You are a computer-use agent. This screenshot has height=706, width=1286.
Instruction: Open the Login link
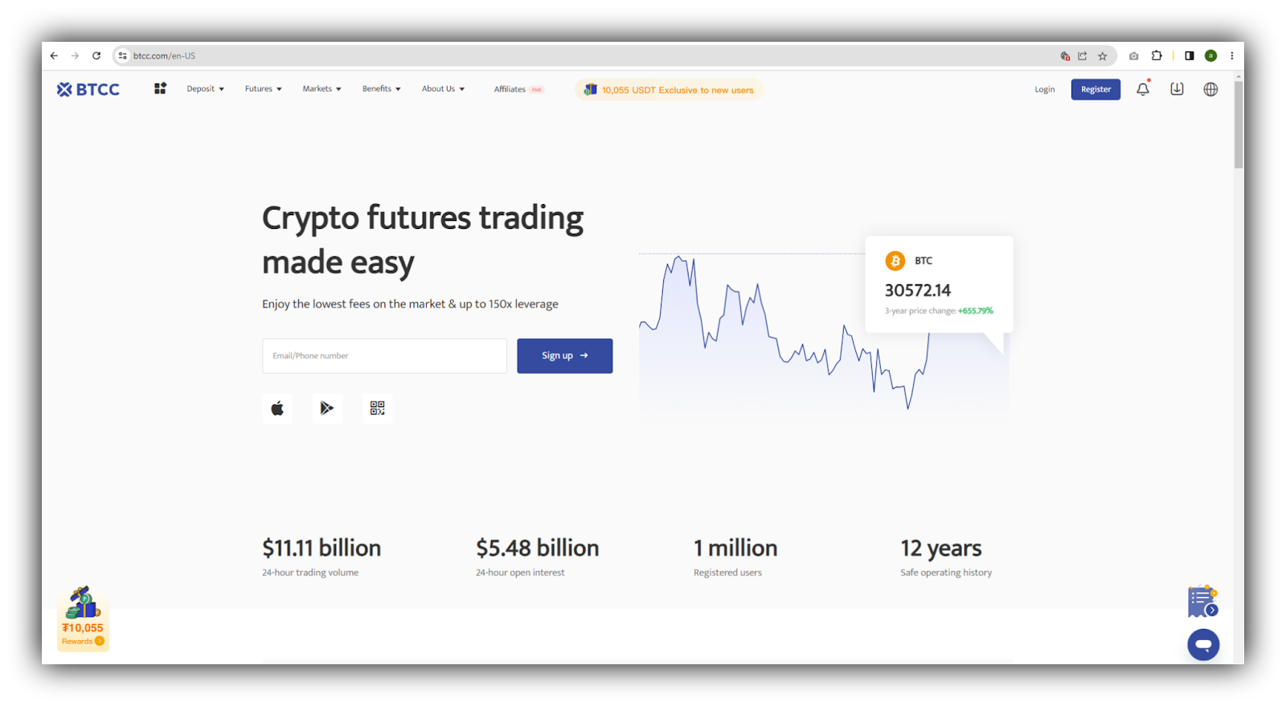[x=1044, y=89]
